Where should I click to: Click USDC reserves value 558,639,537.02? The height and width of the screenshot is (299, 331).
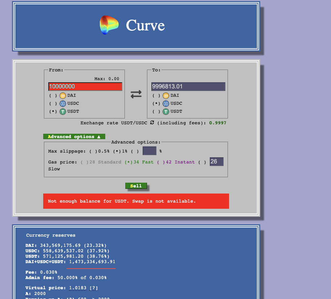63,251
